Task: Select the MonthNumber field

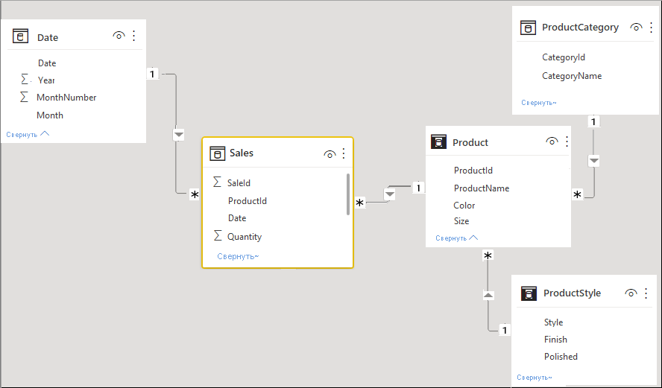Action: [66, 98]
